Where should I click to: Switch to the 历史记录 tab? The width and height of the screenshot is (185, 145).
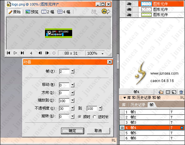(x=138, y=105)
